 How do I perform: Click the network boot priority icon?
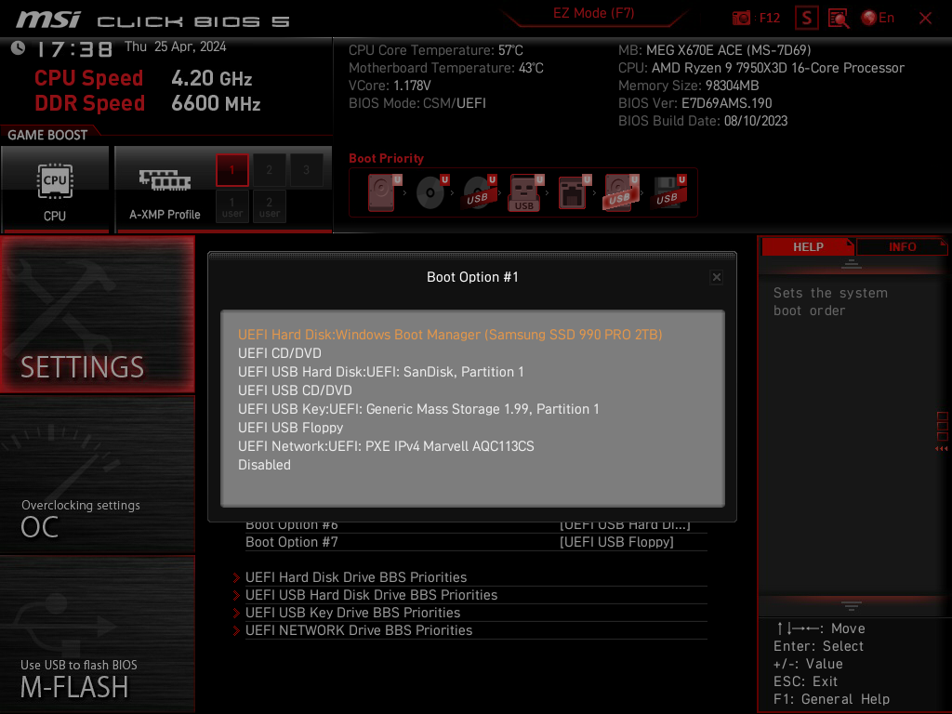coord(574,192)
